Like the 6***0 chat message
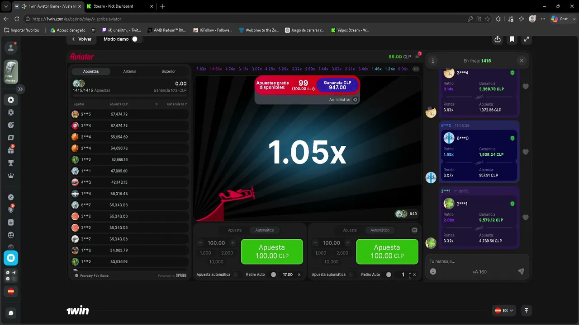This screenshot has height=325, width=579. pyautogui.click(x=526, y=152)
